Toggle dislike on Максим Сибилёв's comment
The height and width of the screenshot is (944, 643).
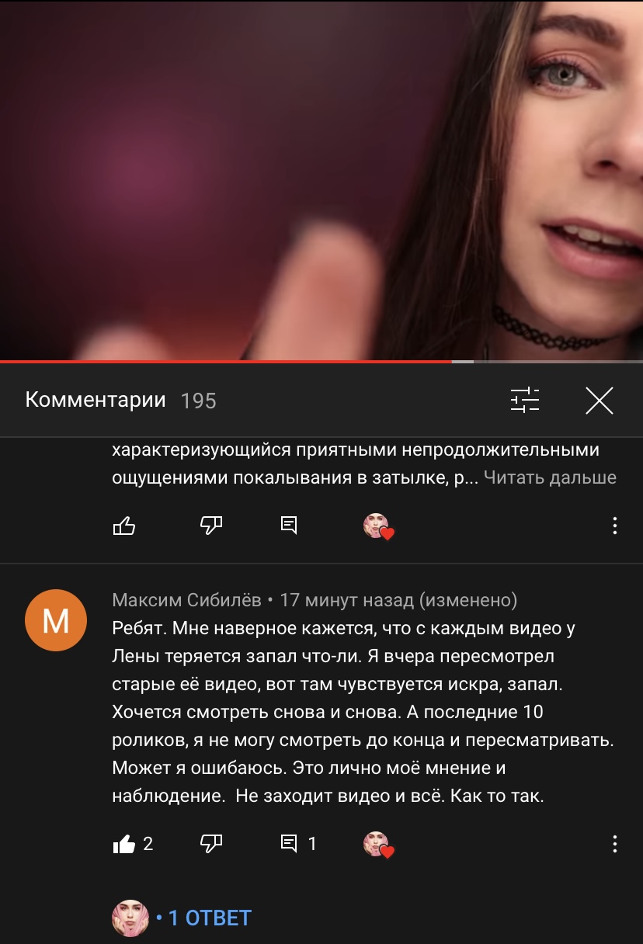point(211,843)
